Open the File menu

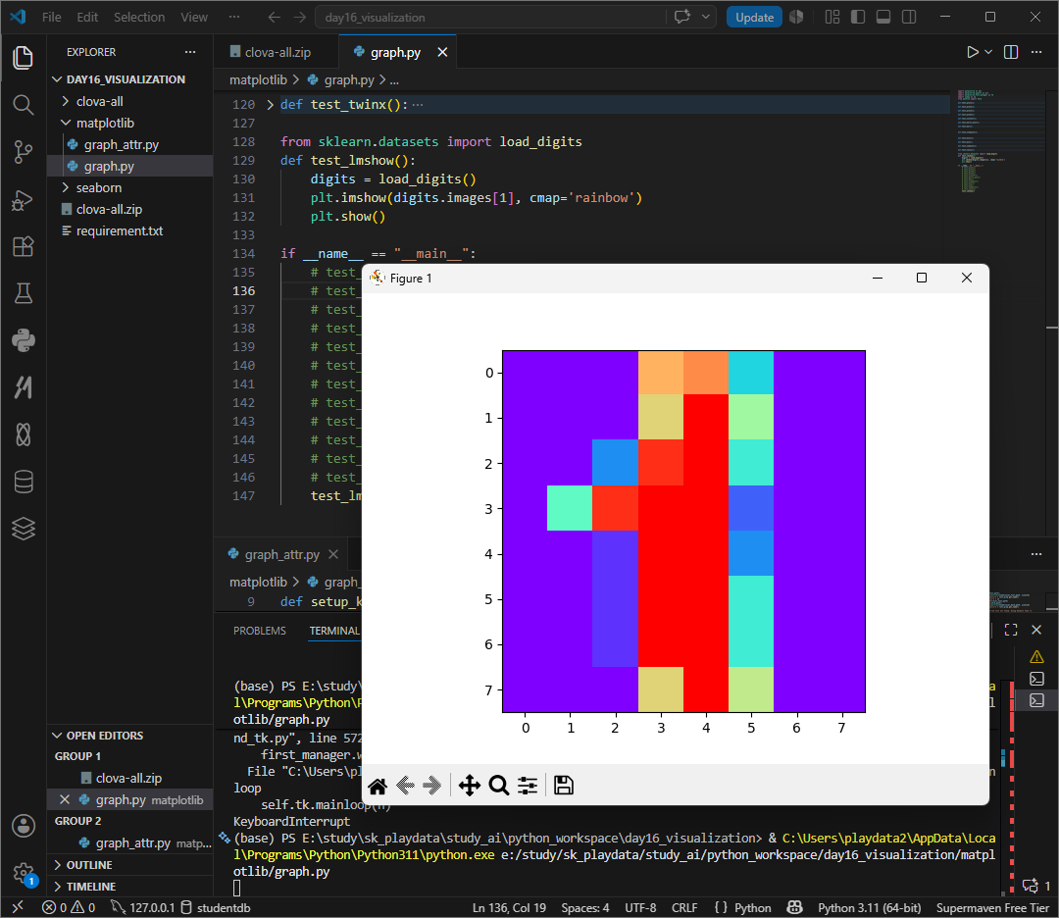tap(51, 17)
